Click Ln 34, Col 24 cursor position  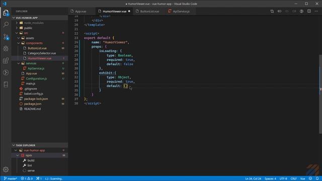pyautogui.click(x=253, y=178)
